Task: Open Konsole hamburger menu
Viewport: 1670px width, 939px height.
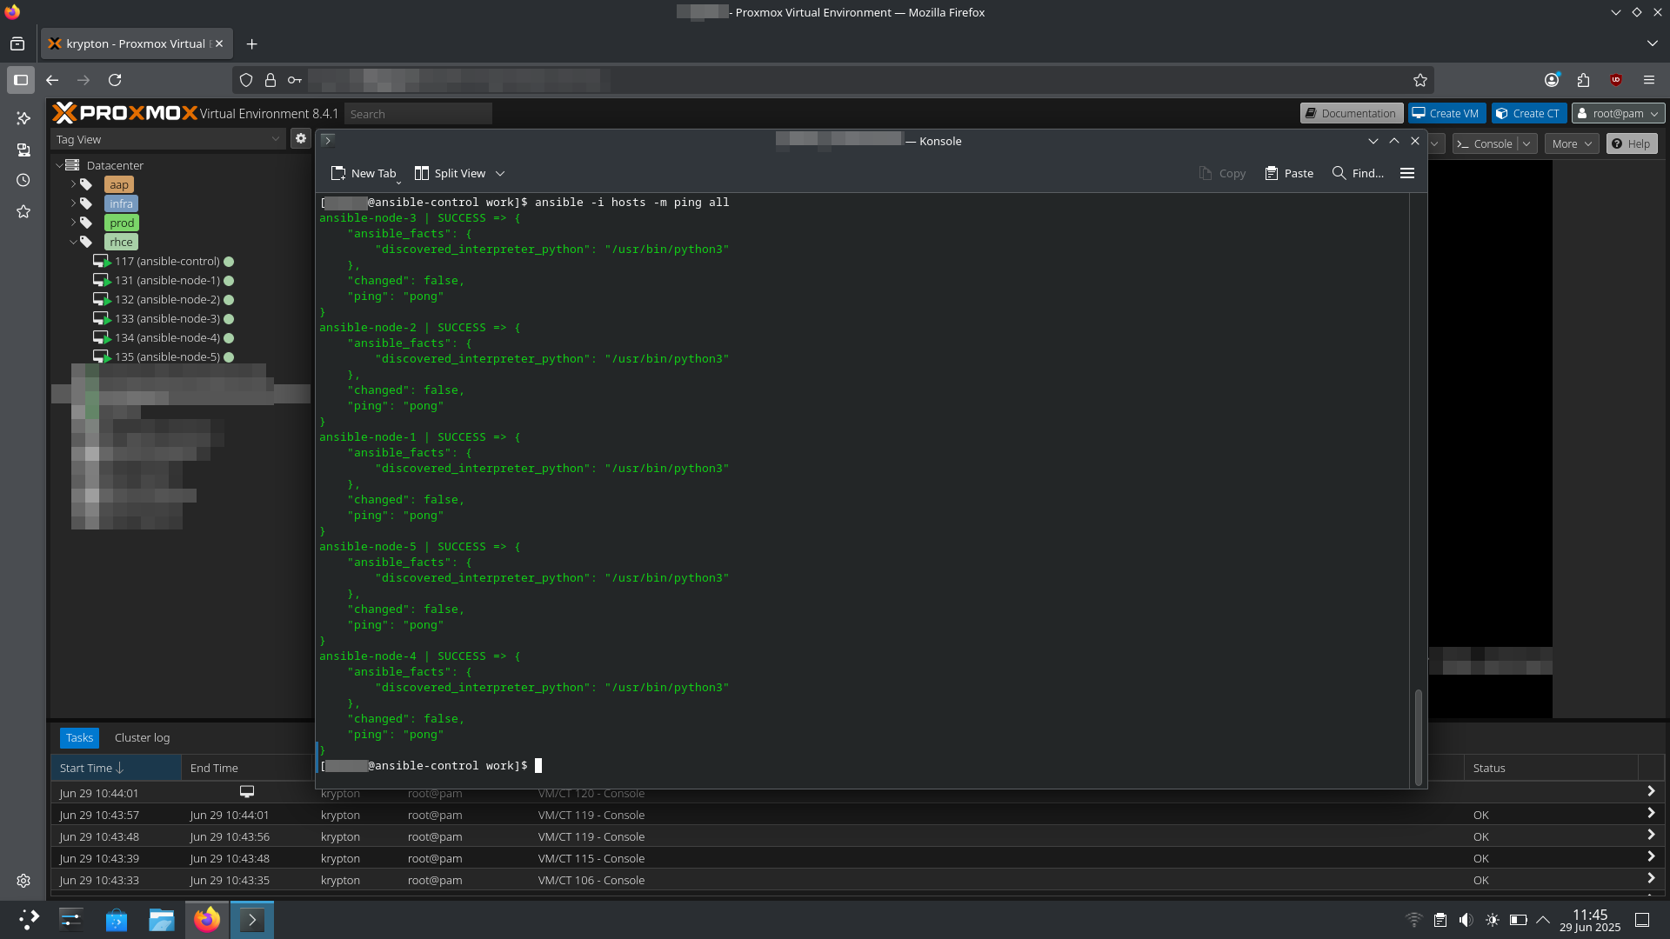Action: (1407, 173)
